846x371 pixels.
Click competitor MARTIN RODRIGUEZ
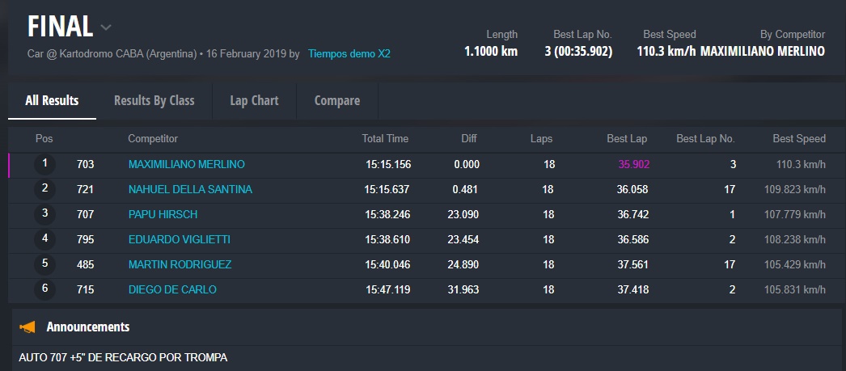click(x=180, y=264)
